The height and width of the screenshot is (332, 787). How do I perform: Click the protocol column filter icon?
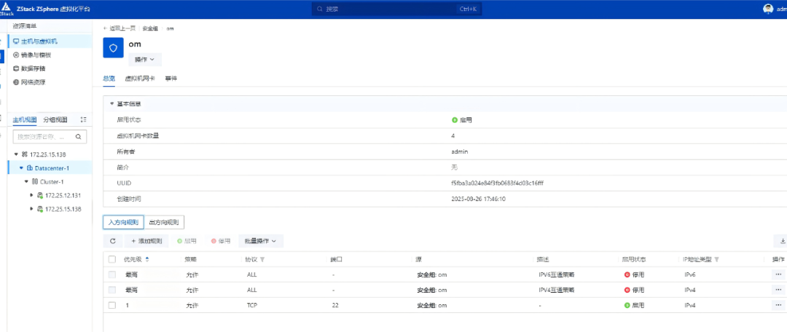tap(262, 260)
